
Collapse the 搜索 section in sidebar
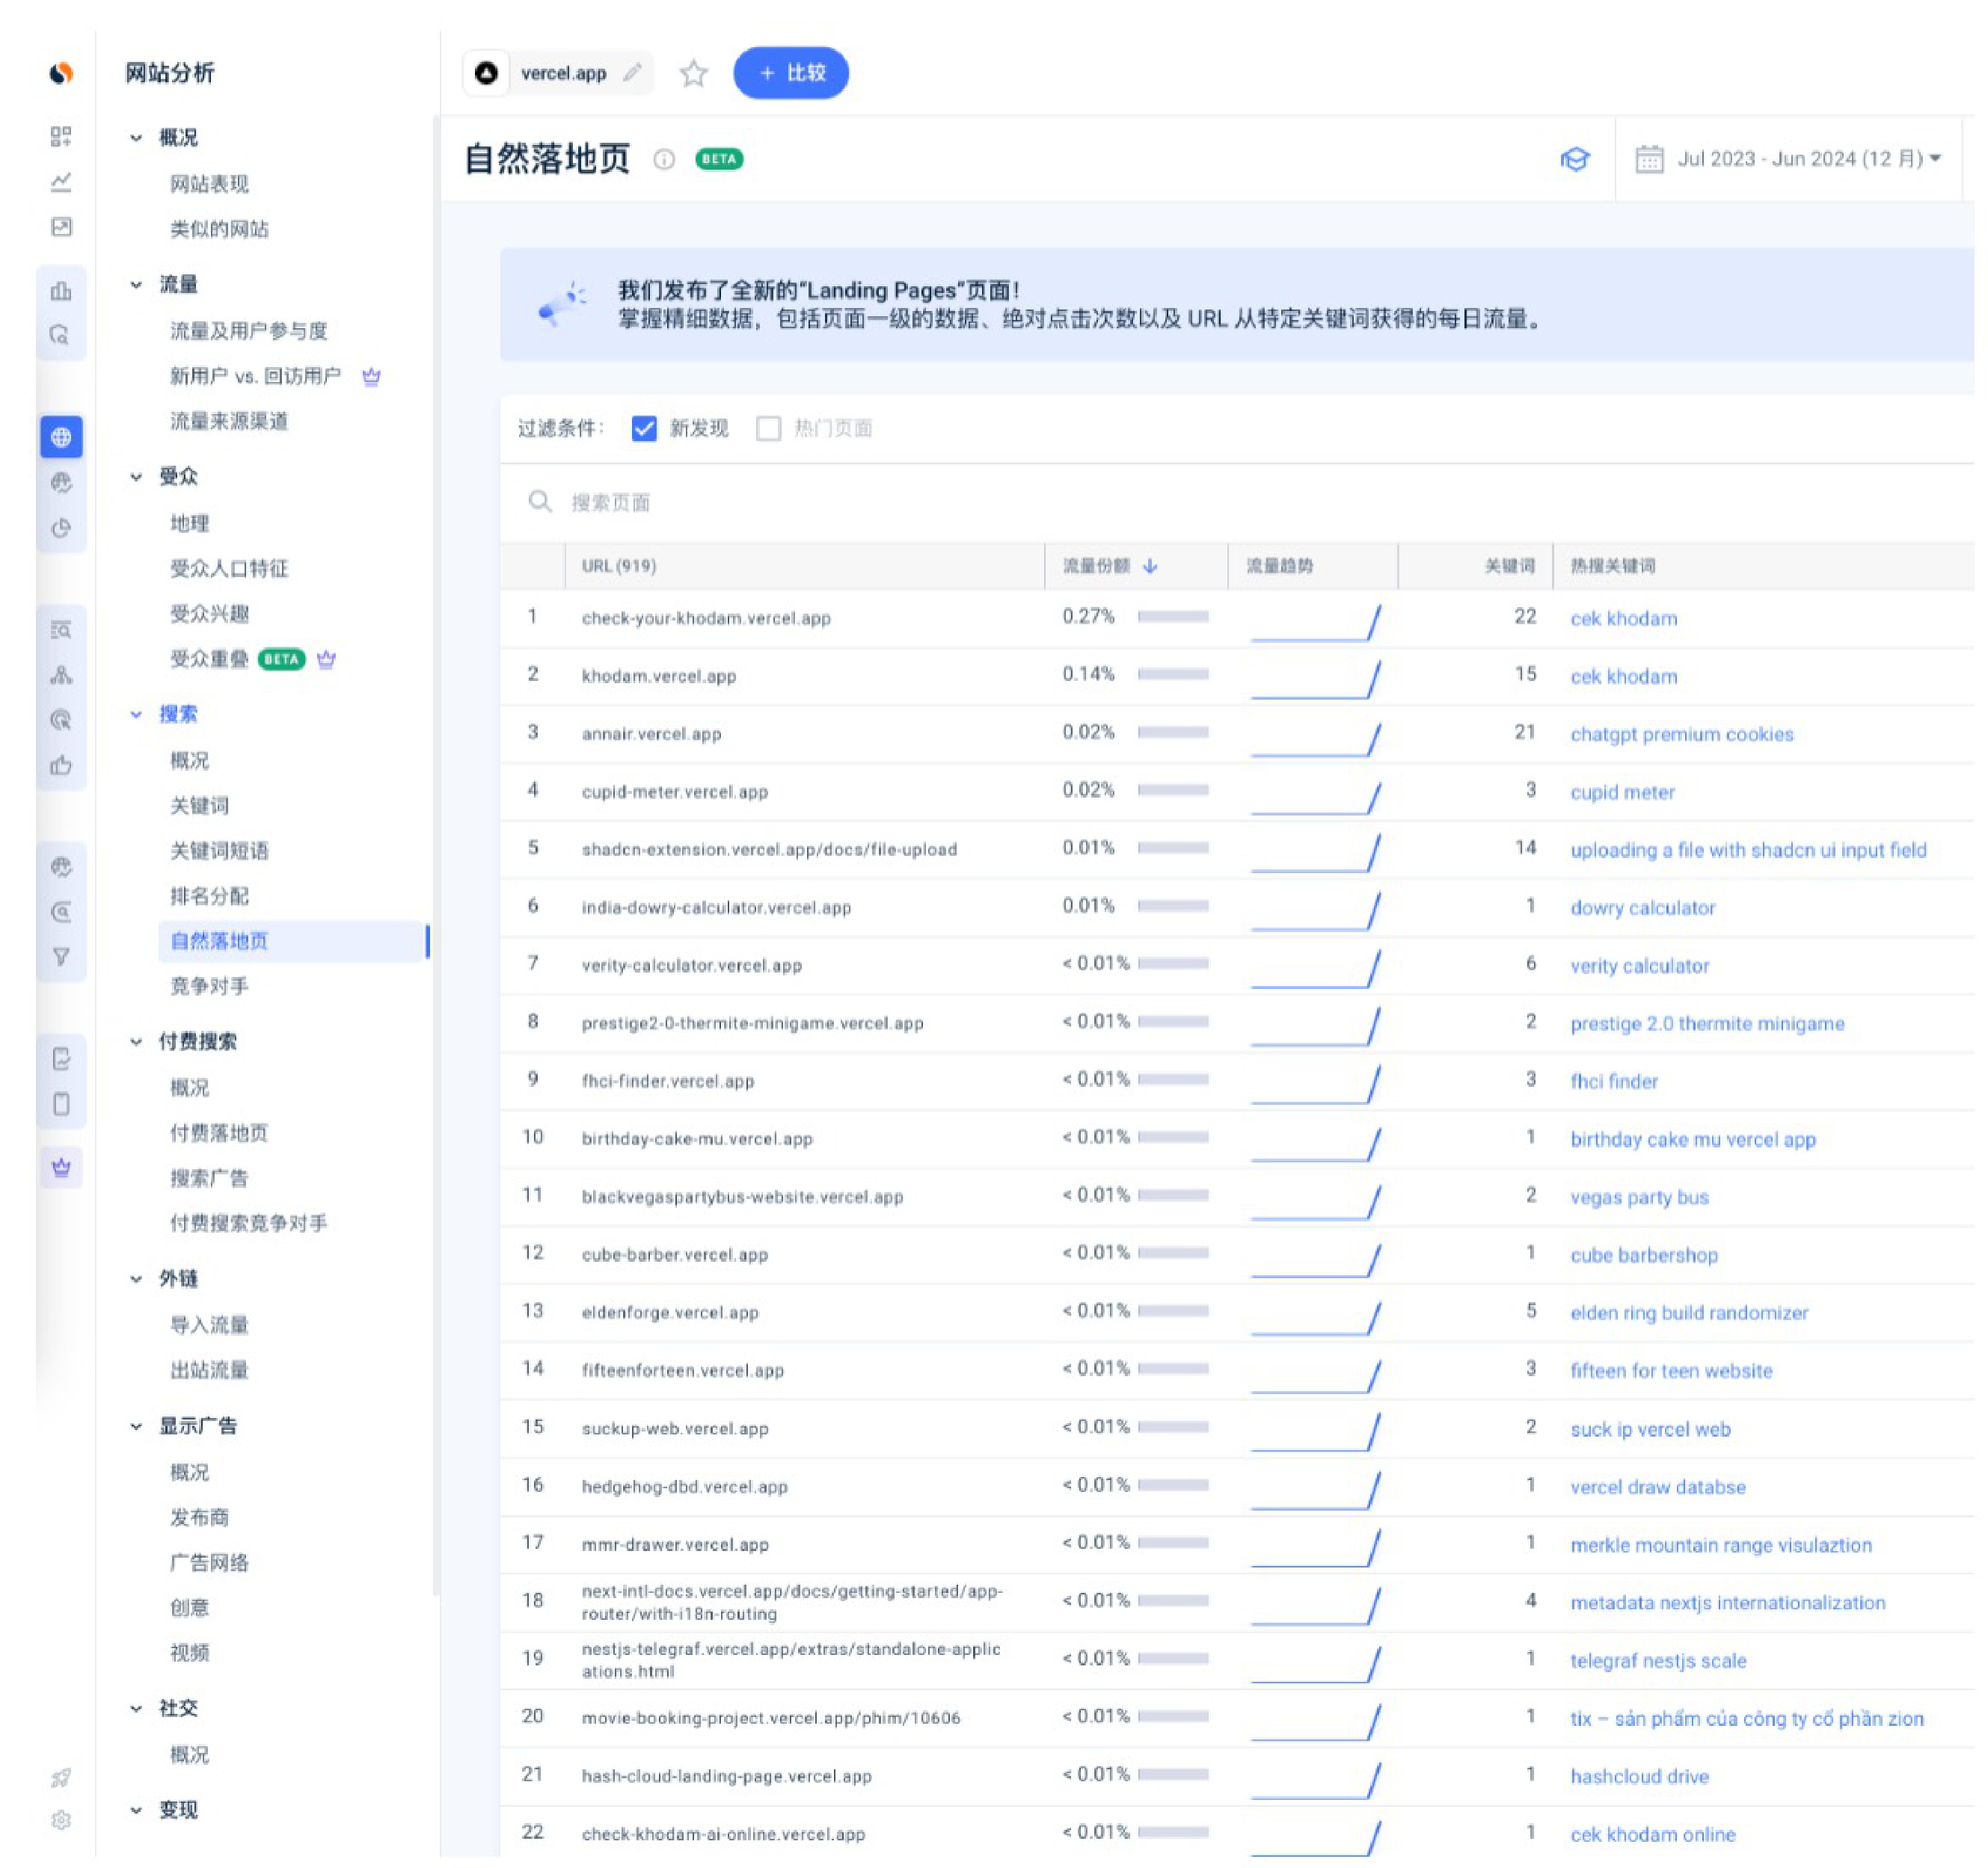[137, 714]
